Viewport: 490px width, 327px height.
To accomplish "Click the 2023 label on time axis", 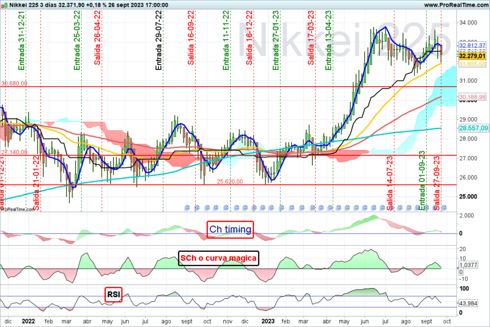I will (x=268, y=321).
